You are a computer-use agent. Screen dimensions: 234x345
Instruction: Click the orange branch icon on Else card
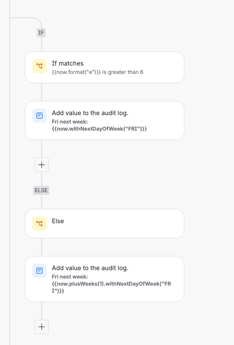point(39,224)
